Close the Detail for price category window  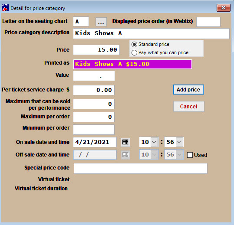[x=224, y=8]
